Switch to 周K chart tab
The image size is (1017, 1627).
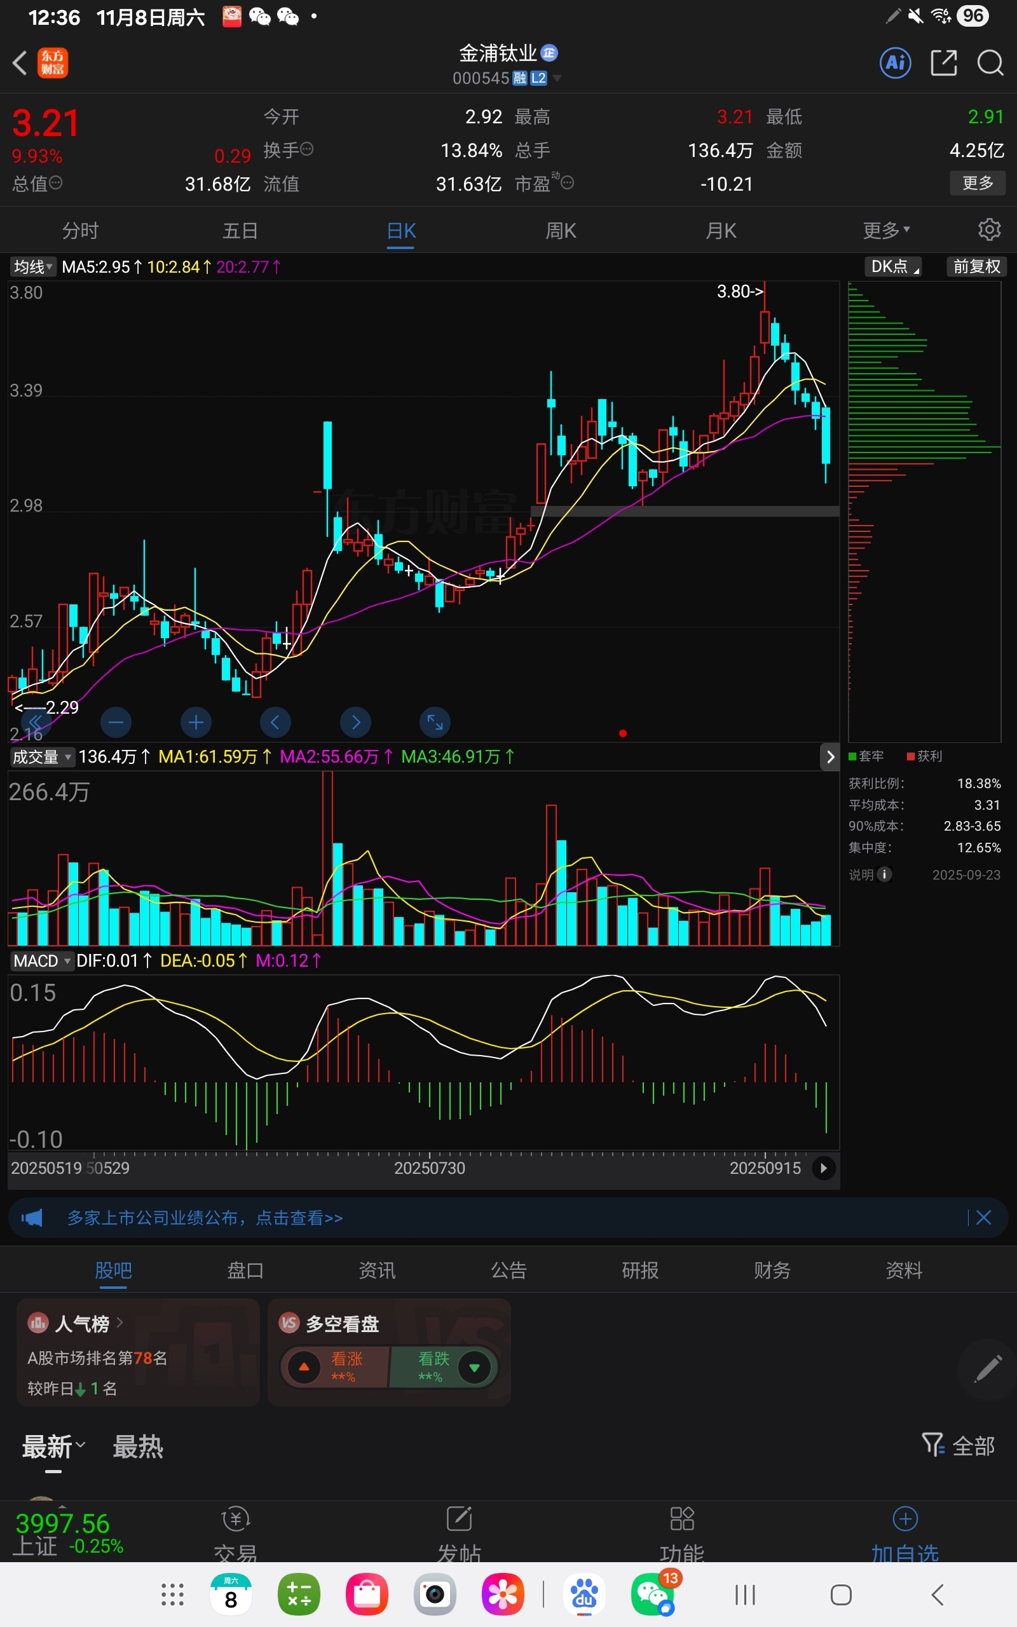click(560, 231)
